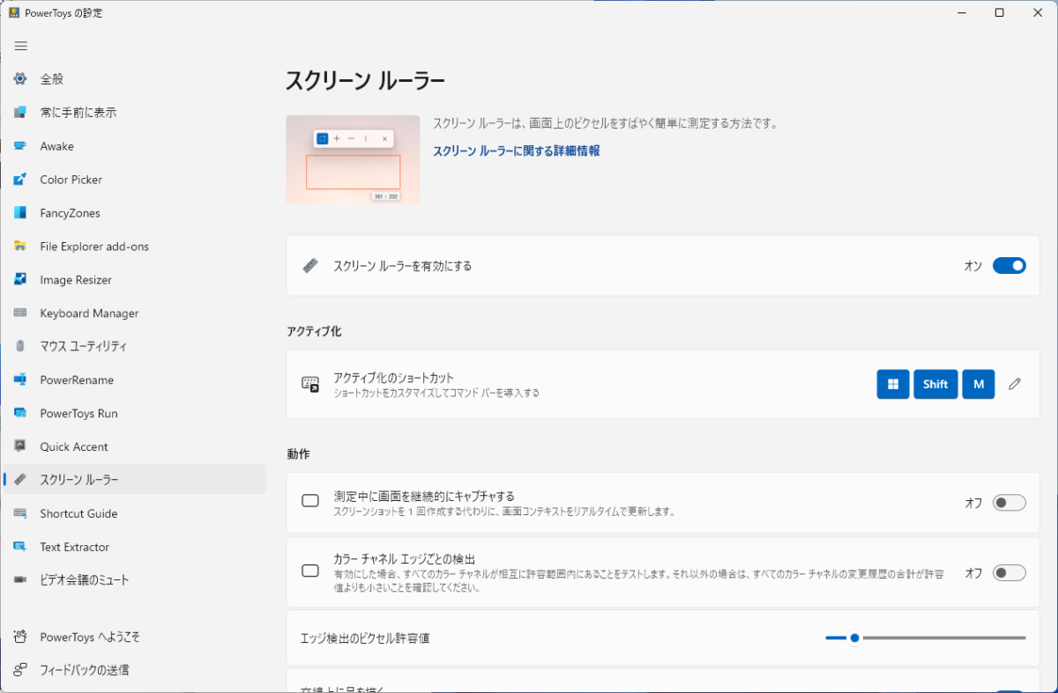This screenshot has height=693, width=1058.
Task: Click the エッジ検出のピクセル許容値 slider
Action: 926,638
